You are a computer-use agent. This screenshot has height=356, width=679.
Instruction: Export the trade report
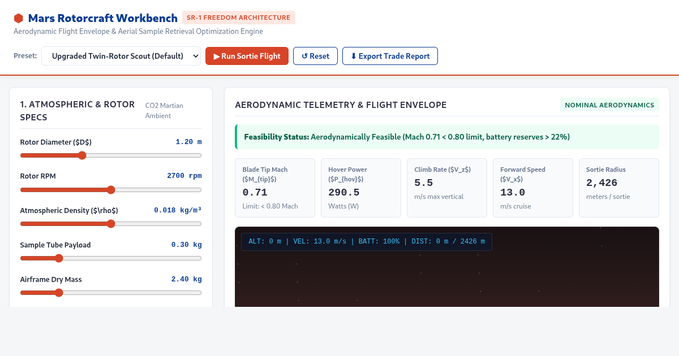pos(390,56)
